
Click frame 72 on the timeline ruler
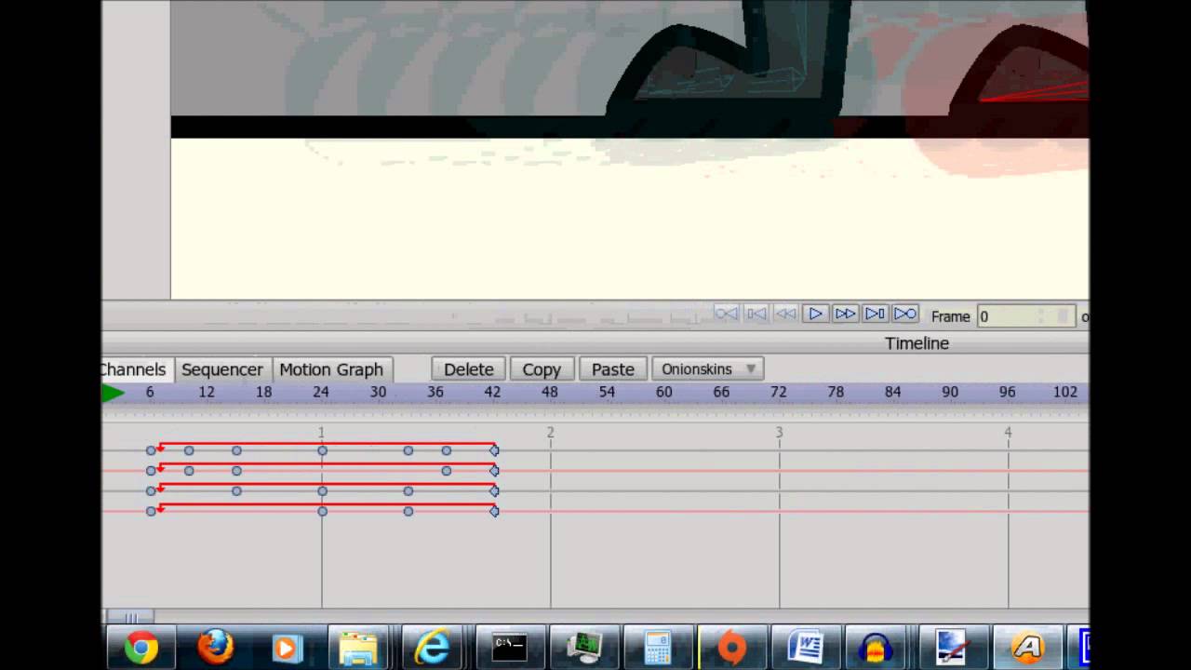[x=779, y=393]
